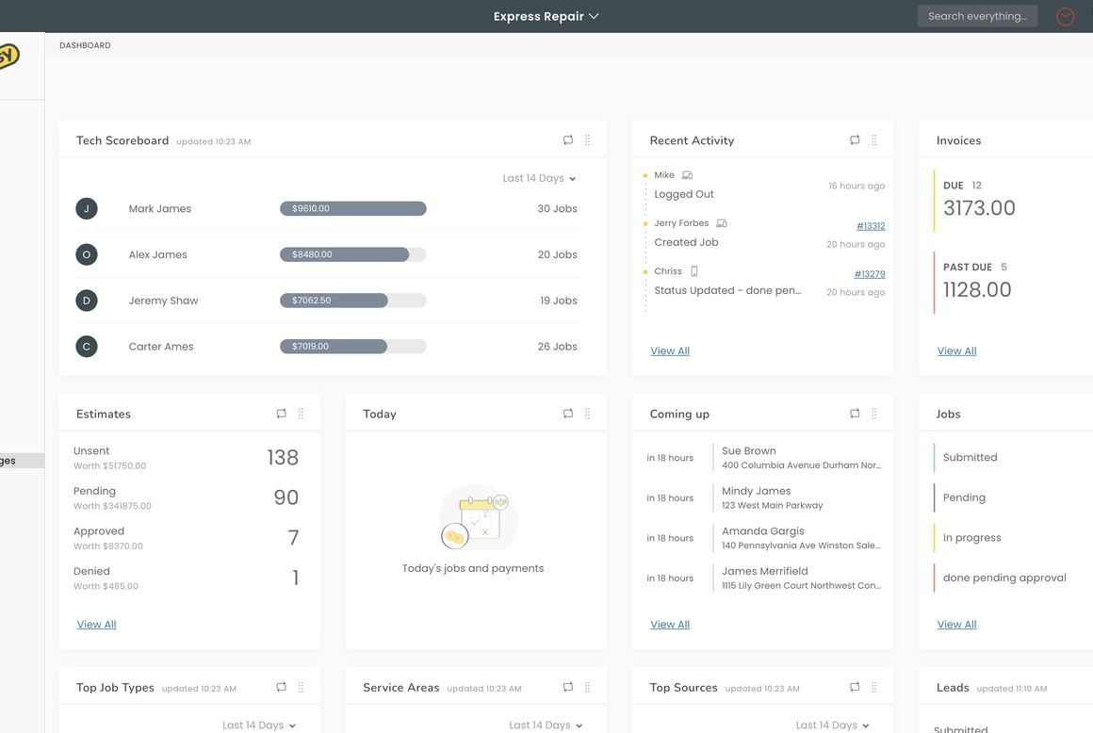Click View All in Coming up
The image size is (1093, 733).
coord(670,625)
